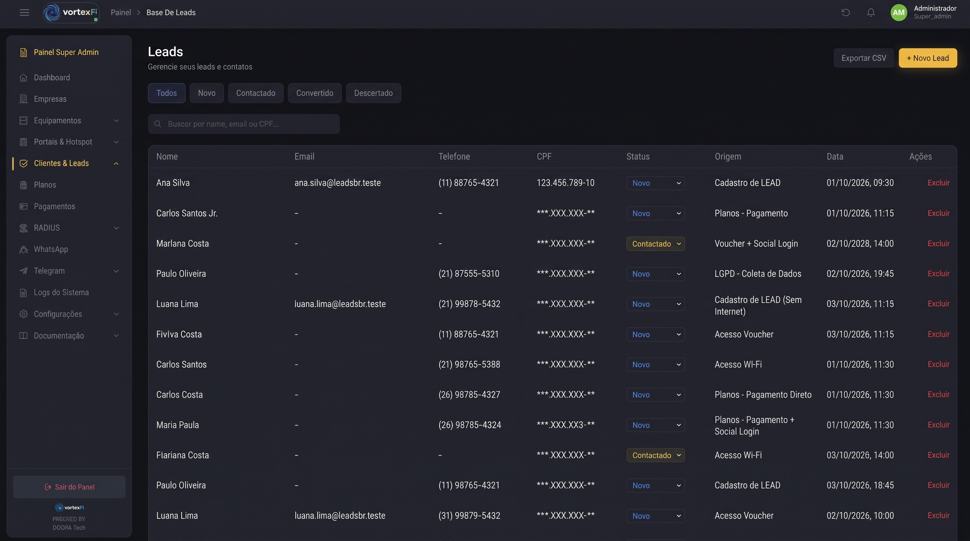Click the Logs do Sistema icon

point(23,292)
